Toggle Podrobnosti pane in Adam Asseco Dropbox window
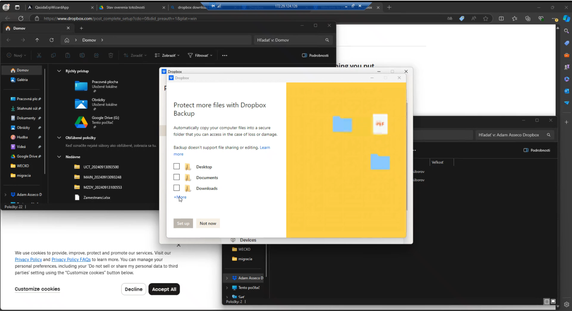 click(x=537, y=150)
